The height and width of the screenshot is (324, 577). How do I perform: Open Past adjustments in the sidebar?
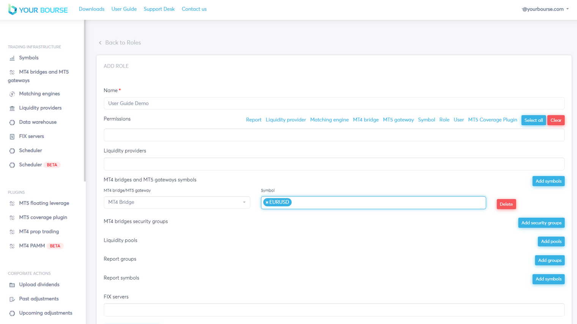[39, 299]
